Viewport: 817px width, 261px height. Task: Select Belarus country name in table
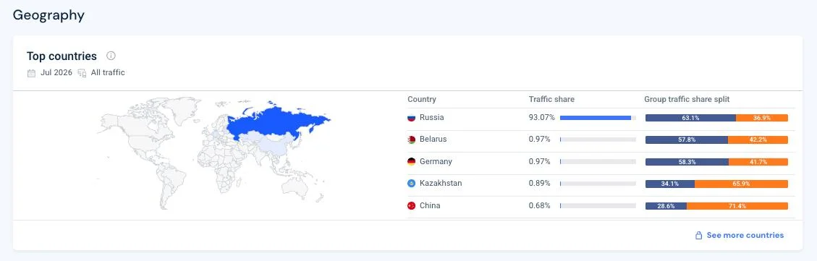[433, 140]
